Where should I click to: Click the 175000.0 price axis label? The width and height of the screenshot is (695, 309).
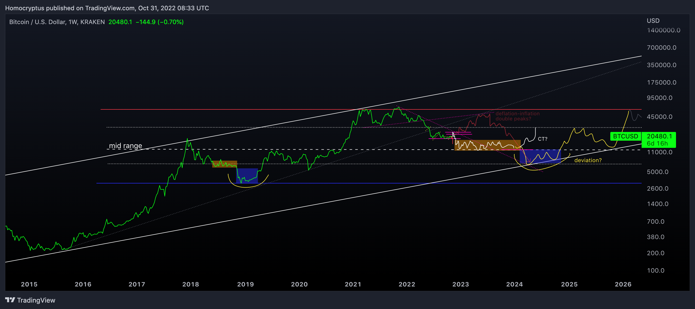[662, 83]
